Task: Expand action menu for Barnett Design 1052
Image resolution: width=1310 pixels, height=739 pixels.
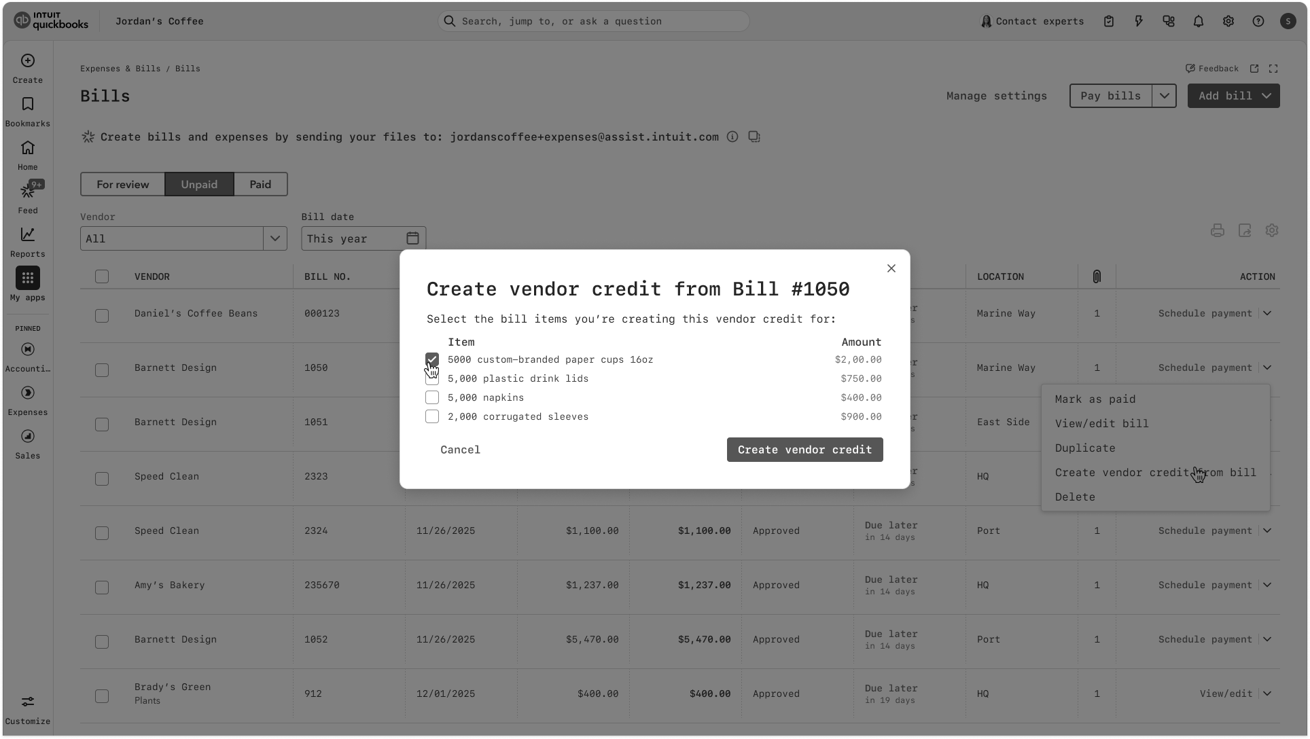Action: (x=1267, y=639)
